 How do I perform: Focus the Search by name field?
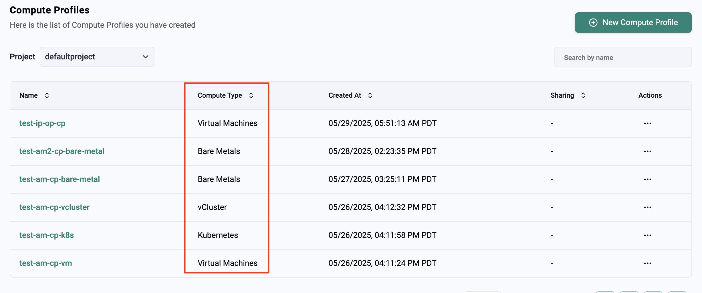[623, 57]
